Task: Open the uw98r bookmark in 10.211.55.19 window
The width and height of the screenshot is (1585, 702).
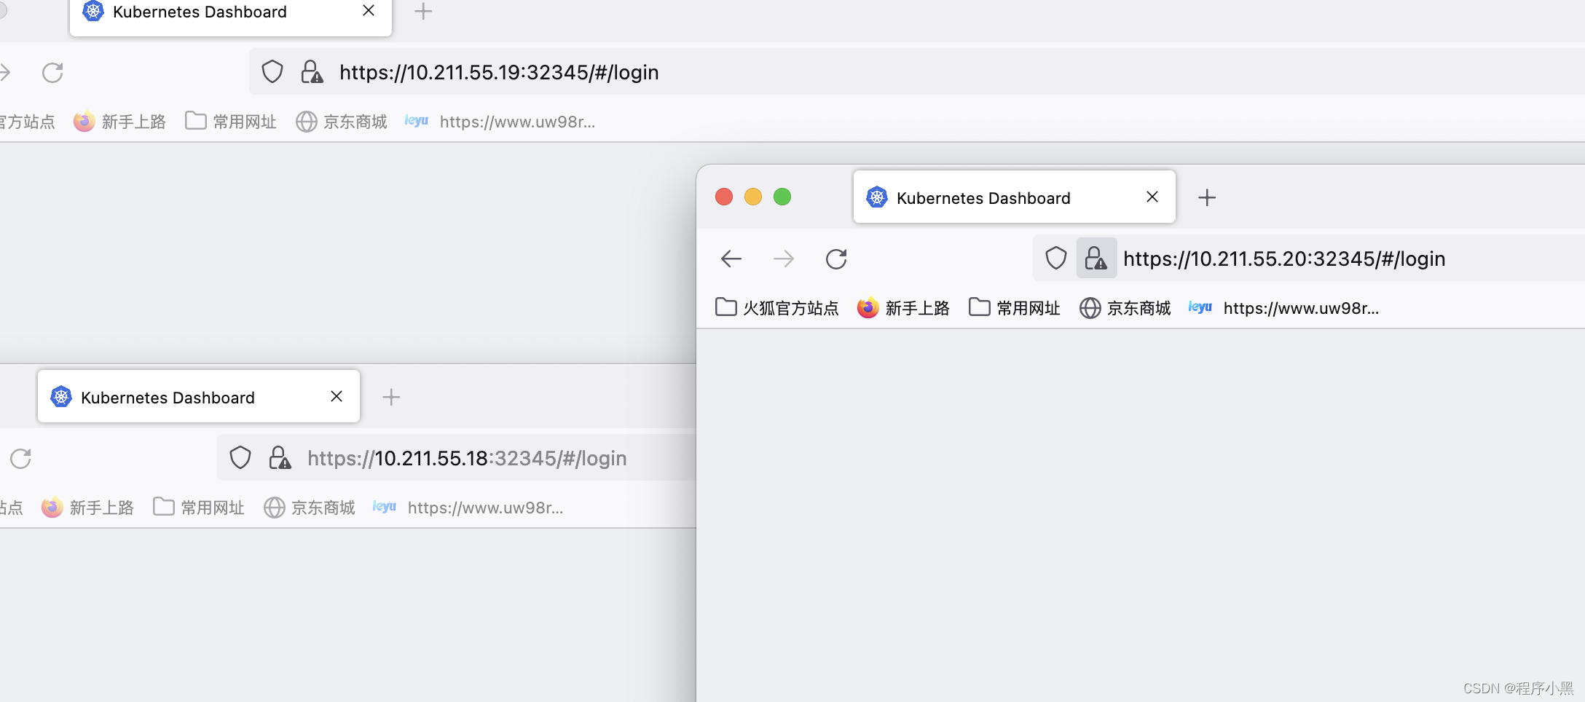Action: tap(500, 122)
